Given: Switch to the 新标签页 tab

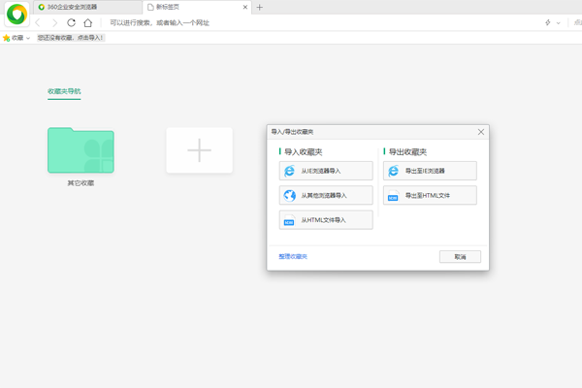Looking at the screenshot, I should coord(197,7).
